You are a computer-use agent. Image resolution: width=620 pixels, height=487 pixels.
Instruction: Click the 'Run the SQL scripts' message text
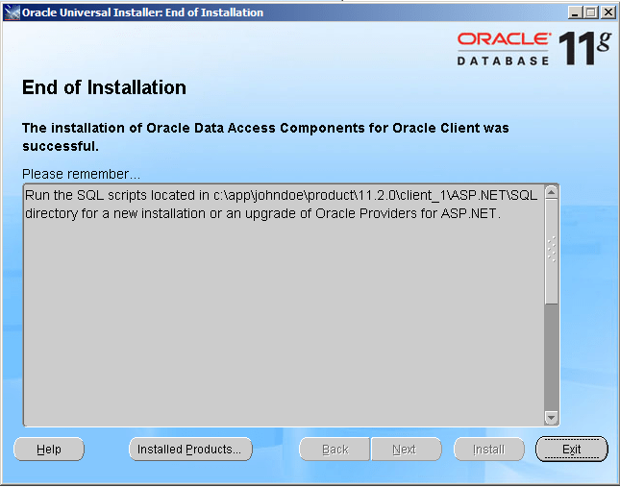[x=281, y=205]
